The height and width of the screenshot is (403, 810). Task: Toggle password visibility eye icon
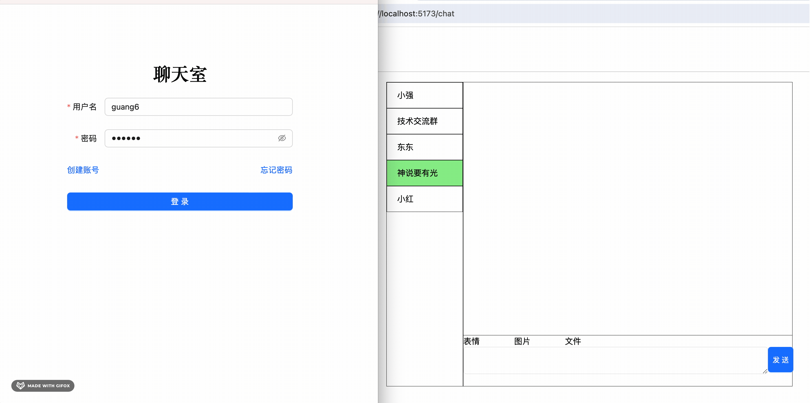point(282,138)
